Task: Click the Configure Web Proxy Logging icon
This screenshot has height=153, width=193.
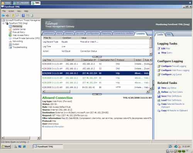Action: tap(159, 70)
